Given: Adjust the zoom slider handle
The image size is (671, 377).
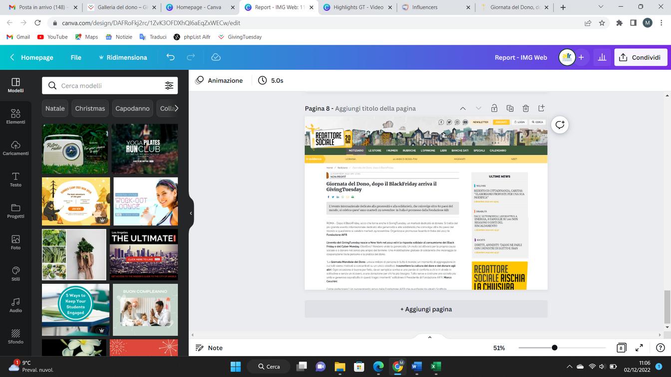Looking at the screenshot, I should point(554,348).
